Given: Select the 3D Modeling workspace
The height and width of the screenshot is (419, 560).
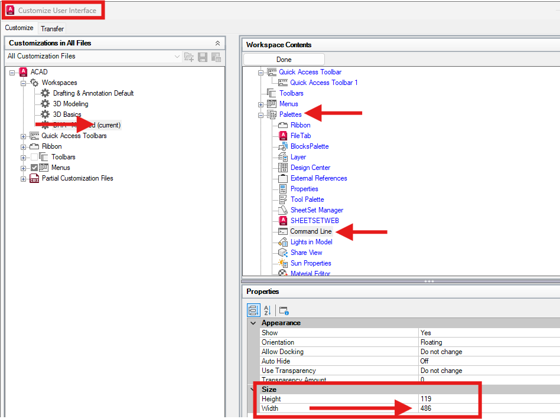Looking at the screenshot, I should 71,104.
